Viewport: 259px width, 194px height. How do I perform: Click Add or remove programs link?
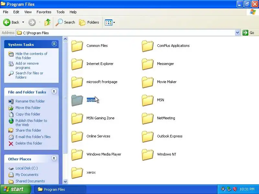point(27,66)
